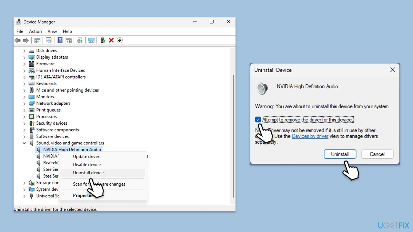Expand the Network adapters node

[24, 103]
